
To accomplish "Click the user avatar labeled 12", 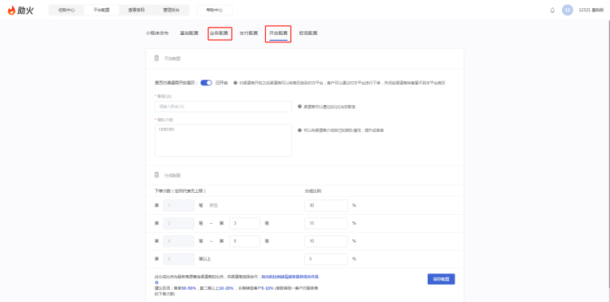I will 567,10.
